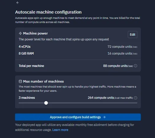Edit the machine power settings
Image resolution: width=155 pixels, height=138 pixels.
tap(133, 34)
